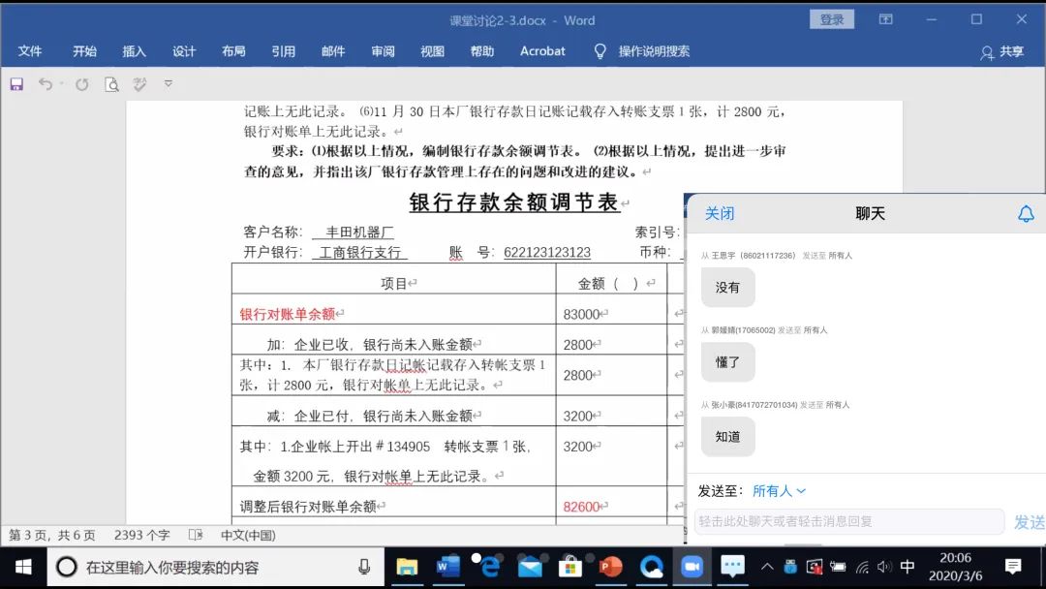Click the chat message input field
1046x589 pixels.
click(x=848, y=521)
